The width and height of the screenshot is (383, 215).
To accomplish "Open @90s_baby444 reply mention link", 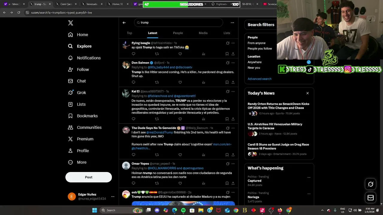I will [x=158, y=67].
